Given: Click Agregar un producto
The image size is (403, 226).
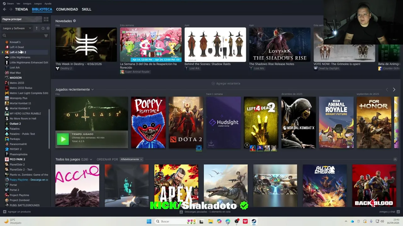Looking at the screenshot, I should click(17, 212).
